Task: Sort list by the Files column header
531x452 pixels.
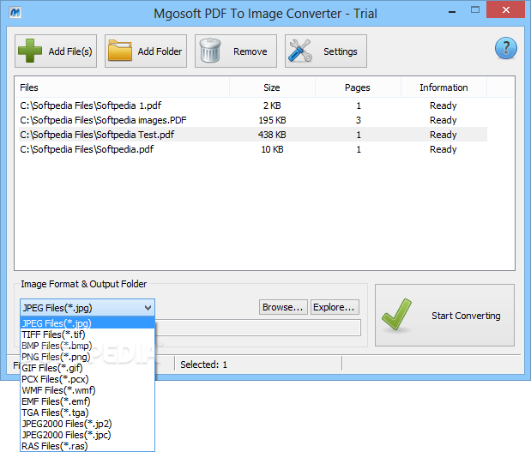Action: pos(122,87)
